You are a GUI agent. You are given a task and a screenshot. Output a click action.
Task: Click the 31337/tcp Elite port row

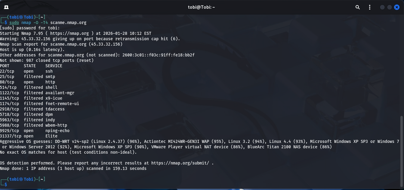(29, 136)
